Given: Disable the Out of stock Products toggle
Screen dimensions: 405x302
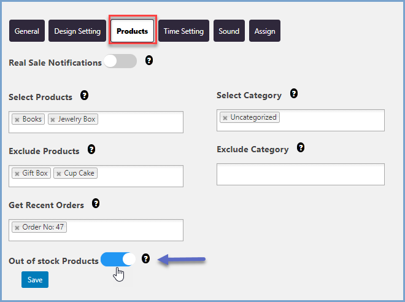Looking at the screenshot, I should pyautogui.click(x=118, y=259).
